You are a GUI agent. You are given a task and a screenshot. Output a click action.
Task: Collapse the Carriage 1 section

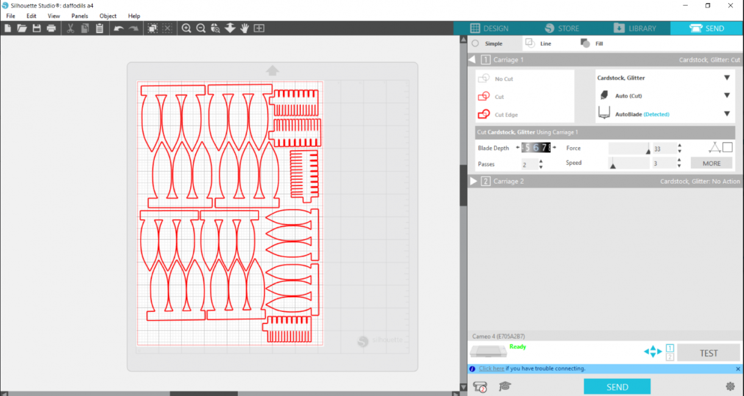pos(472,60)
